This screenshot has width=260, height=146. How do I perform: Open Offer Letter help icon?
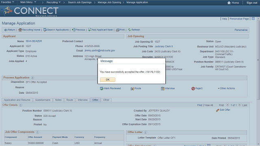pos(145,132)
